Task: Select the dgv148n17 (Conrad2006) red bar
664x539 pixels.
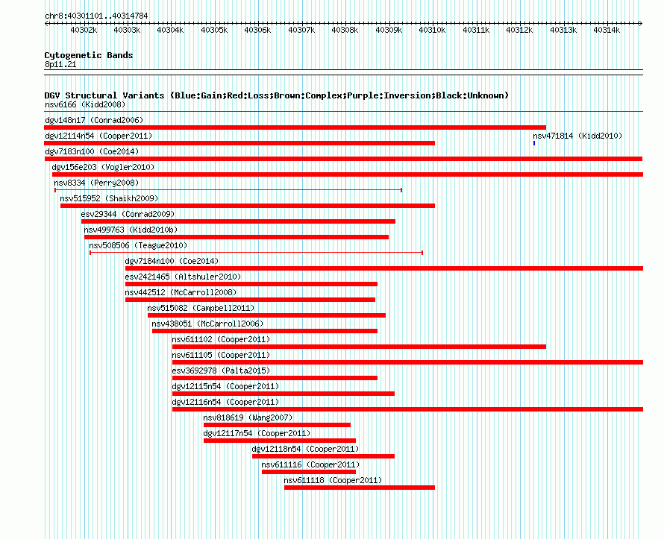Action: [x=295, y=127]
